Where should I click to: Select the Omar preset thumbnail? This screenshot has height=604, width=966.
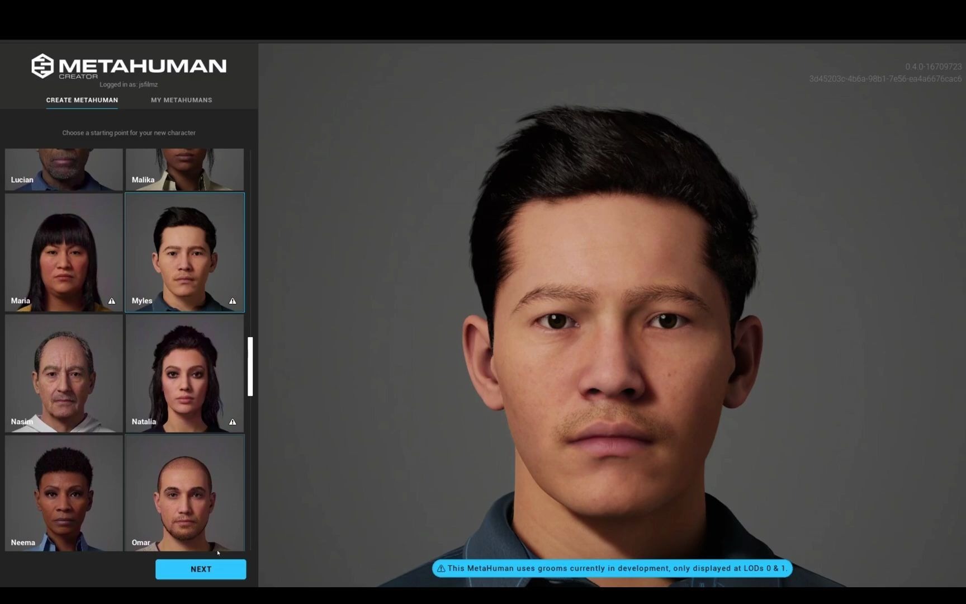tap(184, 493)
